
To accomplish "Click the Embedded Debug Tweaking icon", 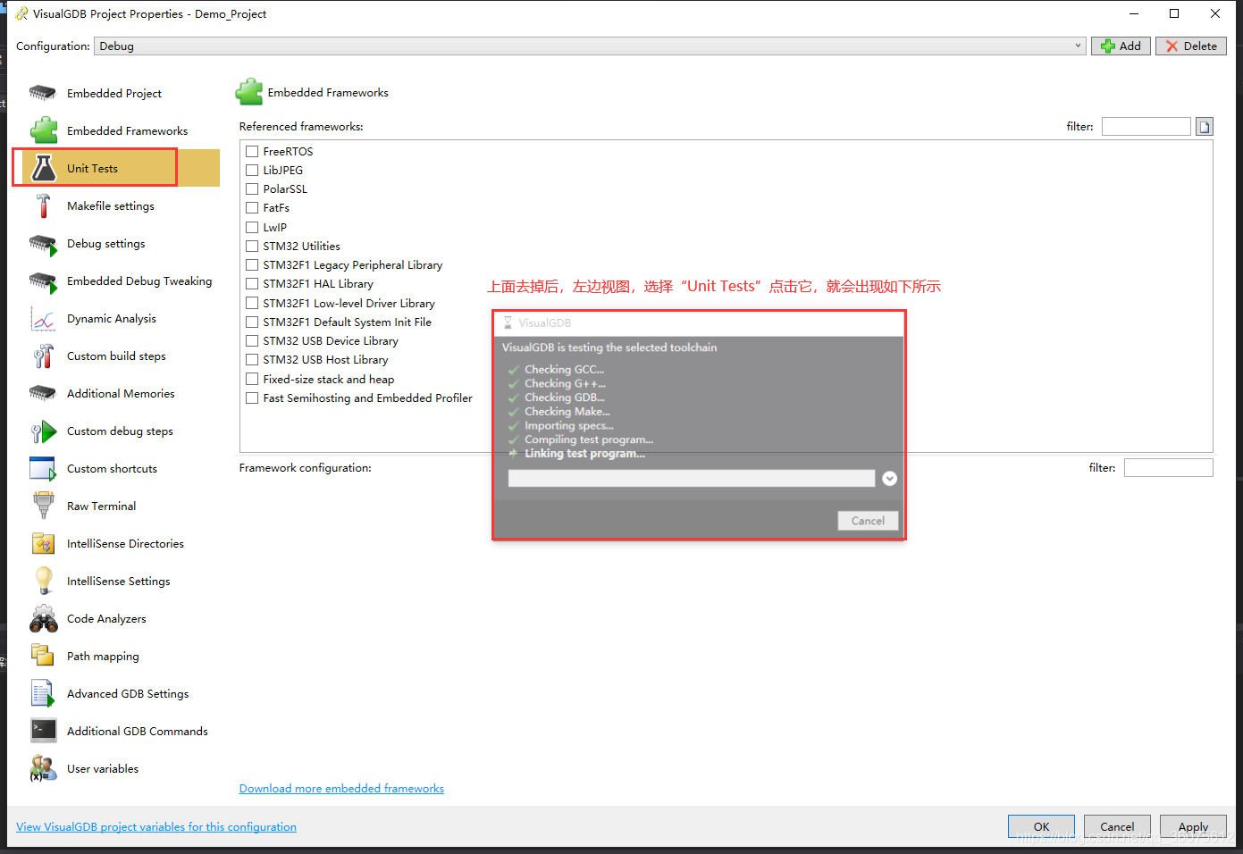I will coord(43,280).
